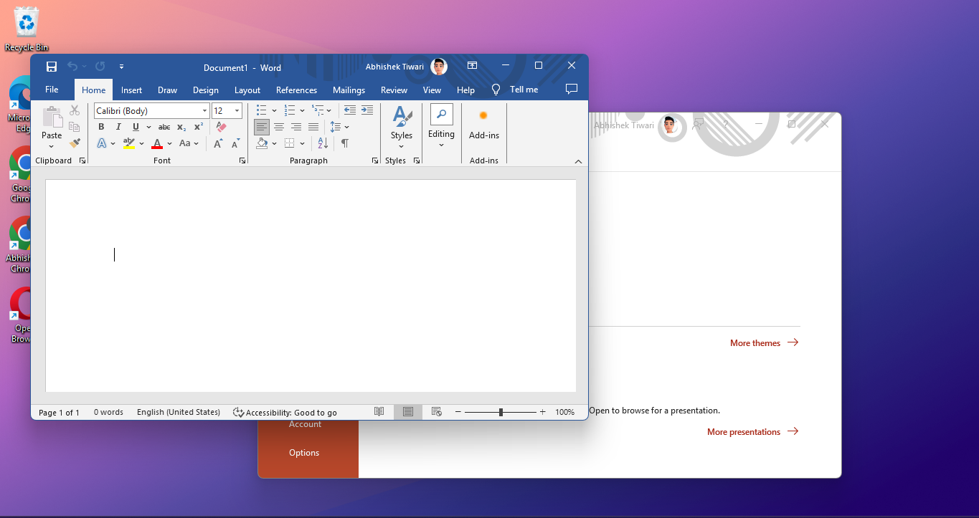This screenshot has height=518, width=979.
Task: Decrease the paragraph indent
Action: [x=350, y=110]
